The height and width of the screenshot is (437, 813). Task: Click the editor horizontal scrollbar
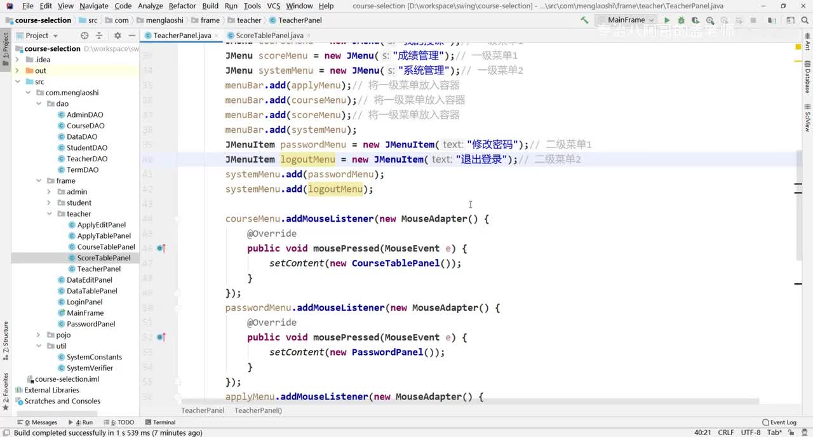pos(470,401)
